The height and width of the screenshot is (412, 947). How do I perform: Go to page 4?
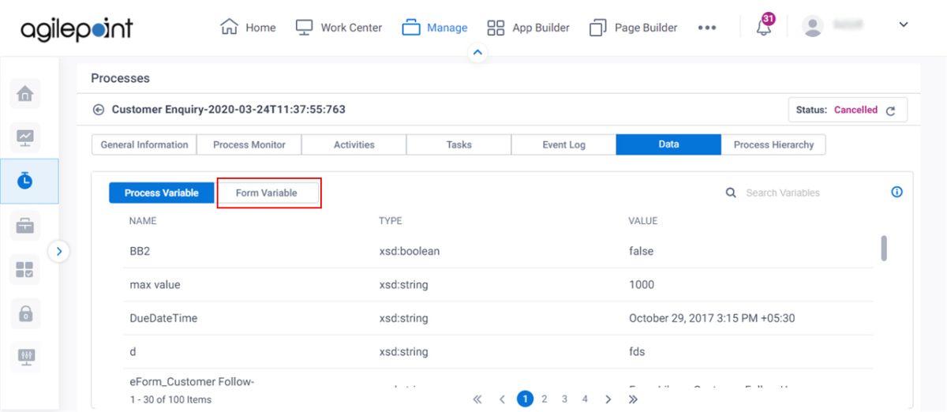585,399
